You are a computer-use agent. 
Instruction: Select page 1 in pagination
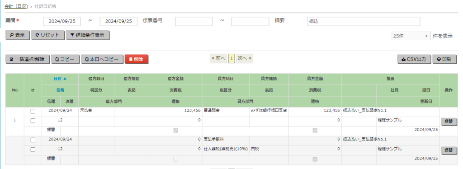tap(231, 58)
